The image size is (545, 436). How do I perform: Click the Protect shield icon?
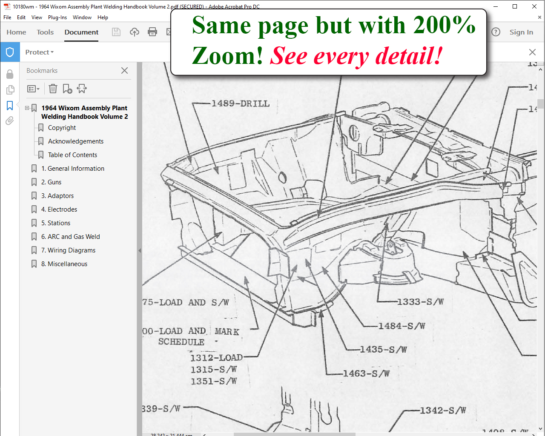[10, 52]
